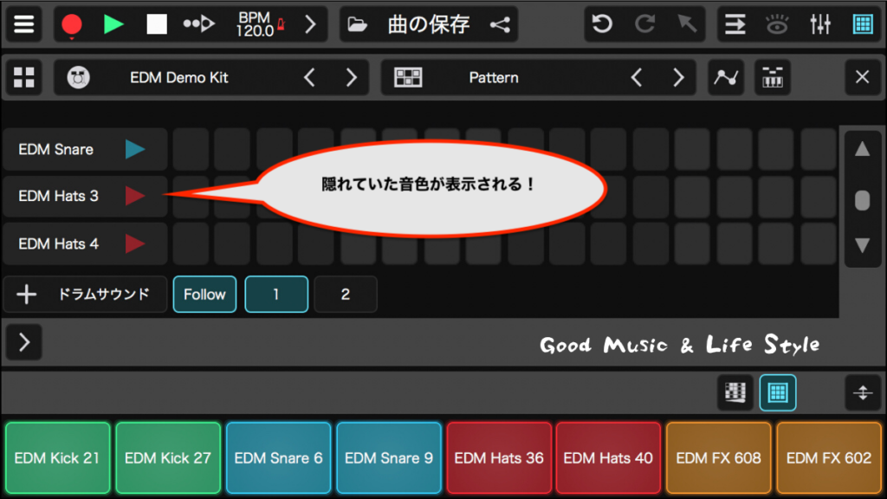Open the four-square instrument browser icon

click(x=23, y=77)
